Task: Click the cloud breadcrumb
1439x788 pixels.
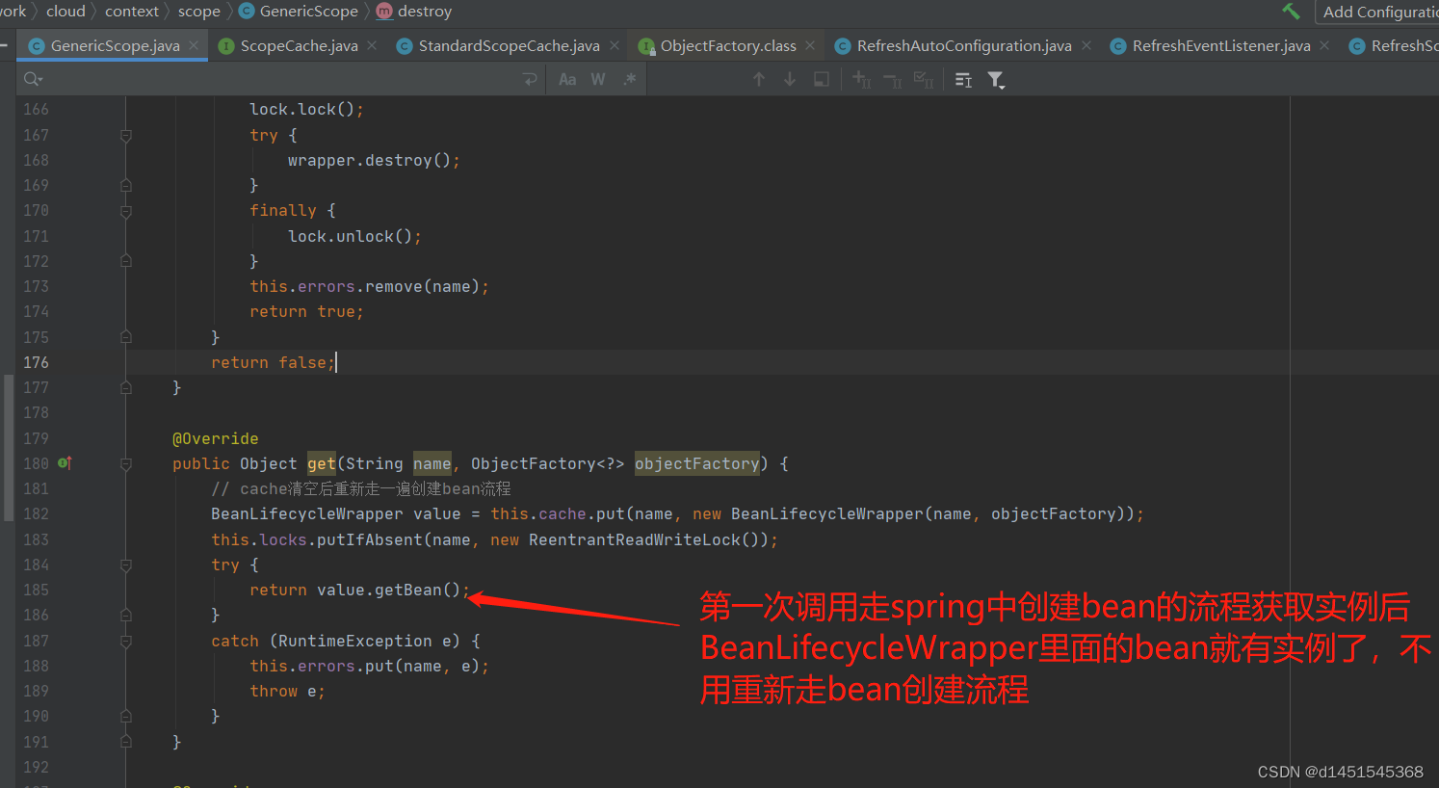Action: click(65, 12)
